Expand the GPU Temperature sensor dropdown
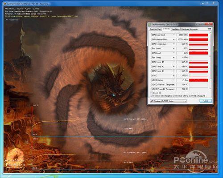This screenshot has width=223, height=178. [x=173, y=44]
